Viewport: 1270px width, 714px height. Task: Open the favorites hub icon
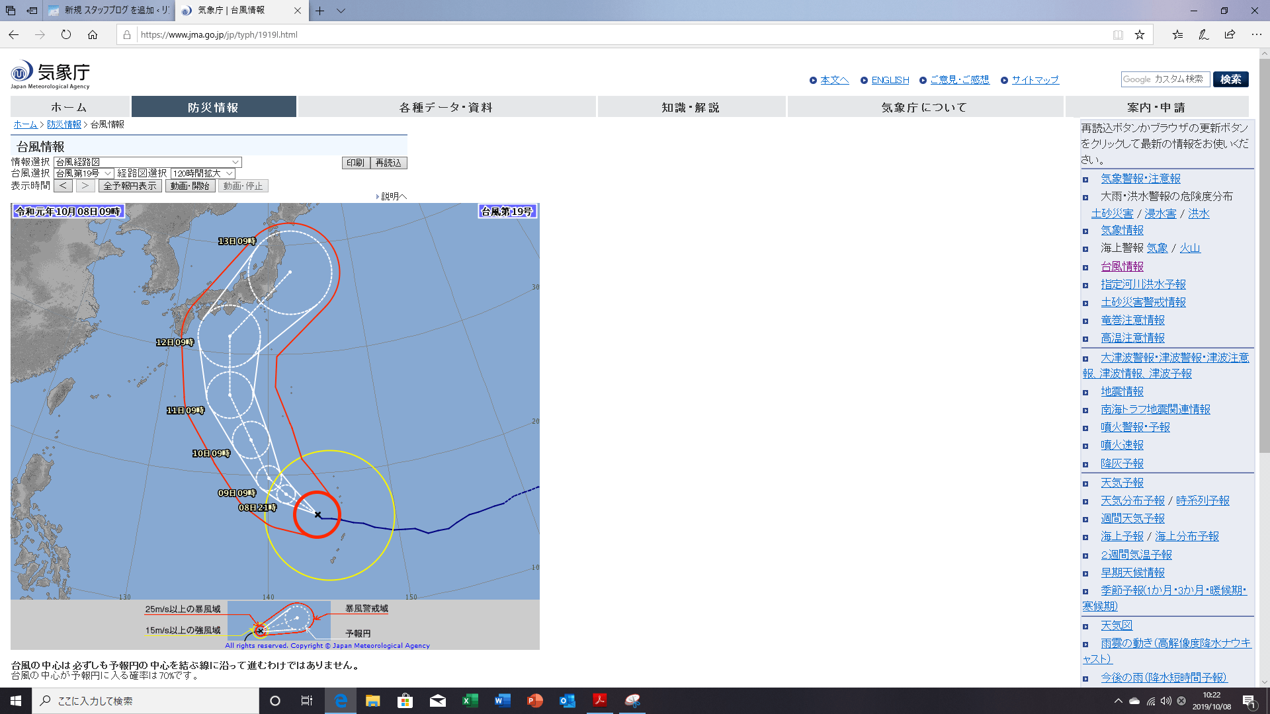tap(1177, 34)
